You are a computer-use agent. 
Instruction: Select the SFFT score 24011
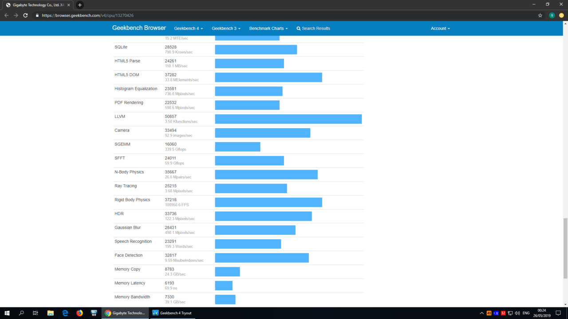pos(170,158)
